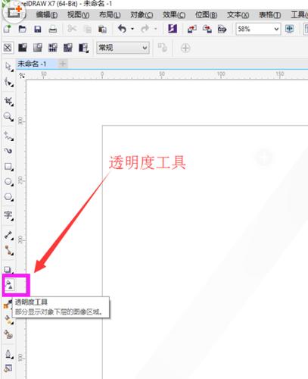This screenshot has width=308, height=379.
Task: Save the document with the floppy icon
Action: pyautogui.click(x=38, y=29)
